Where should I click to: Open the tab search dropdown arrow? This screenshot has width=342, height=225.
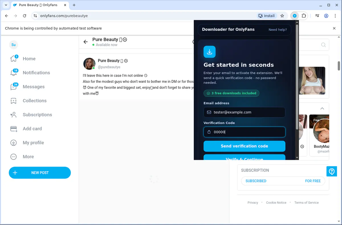[x=6, y=5]
